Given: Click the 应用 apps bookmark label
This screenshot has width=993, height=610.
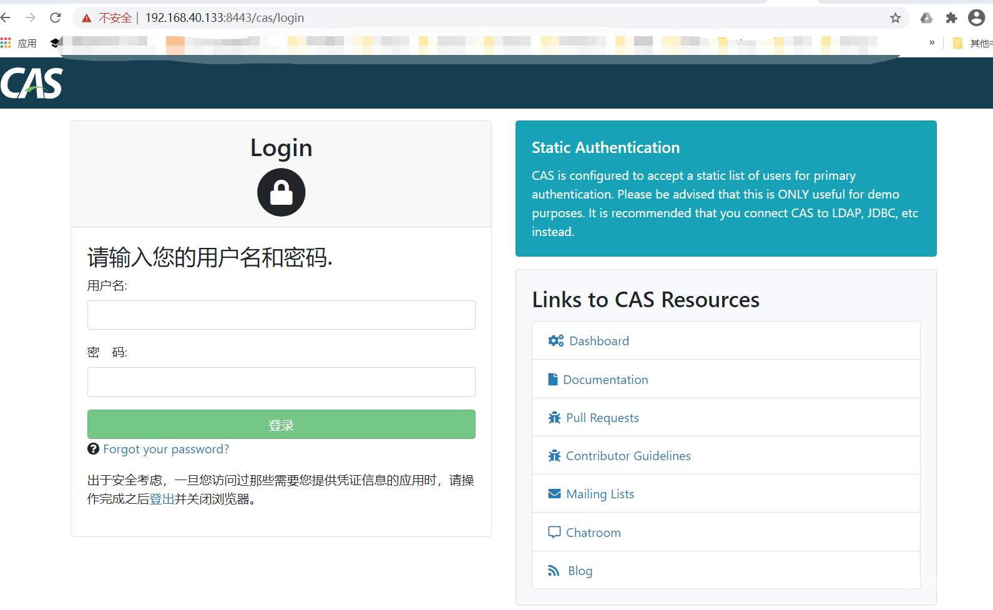Looking at the screenshot, I should point(27,43).
